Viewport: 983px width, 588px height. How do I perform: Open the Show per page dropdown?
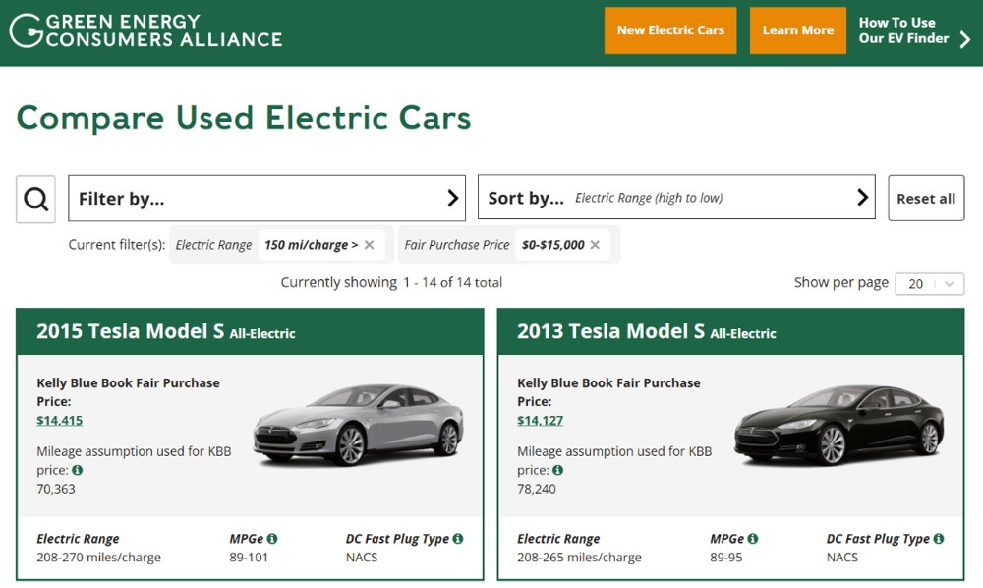coord(929,283)
